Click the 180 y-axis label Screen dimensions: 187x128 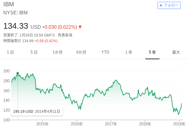pyautogui.click(x=6, y=81)
